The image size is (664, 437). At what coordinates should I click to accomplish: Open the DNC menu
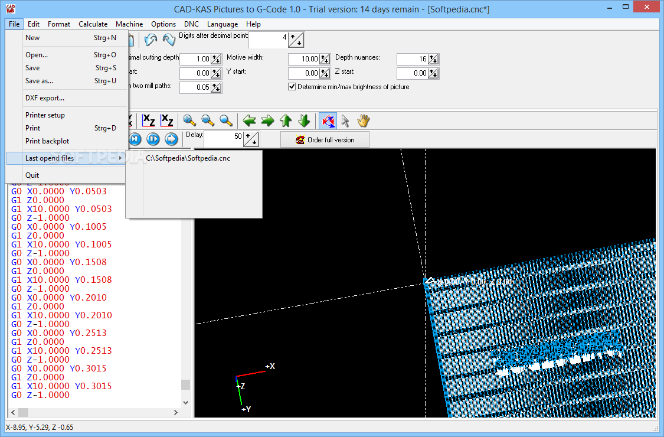[x=191, y=24]
